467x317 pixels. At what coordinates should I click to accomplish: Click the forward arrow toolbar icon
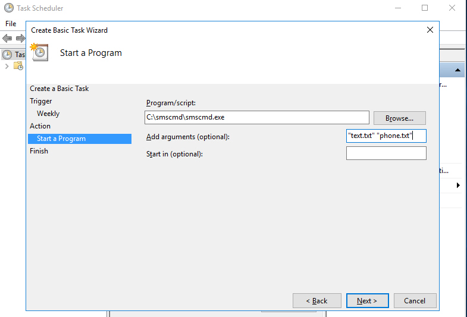pos(20,38)
